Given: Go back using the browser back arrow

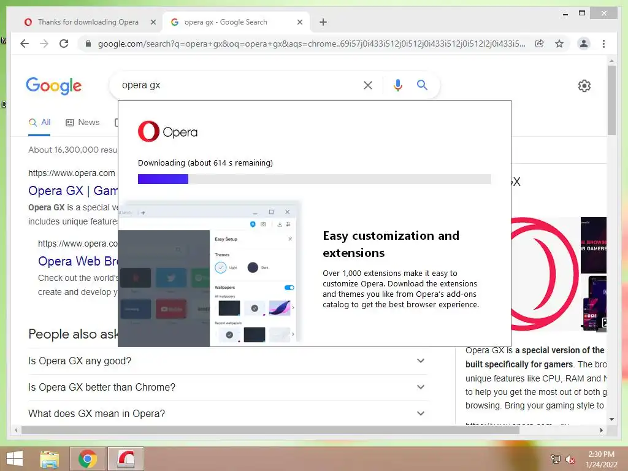Looking at the screenshot, I should [x=25, y=44].
